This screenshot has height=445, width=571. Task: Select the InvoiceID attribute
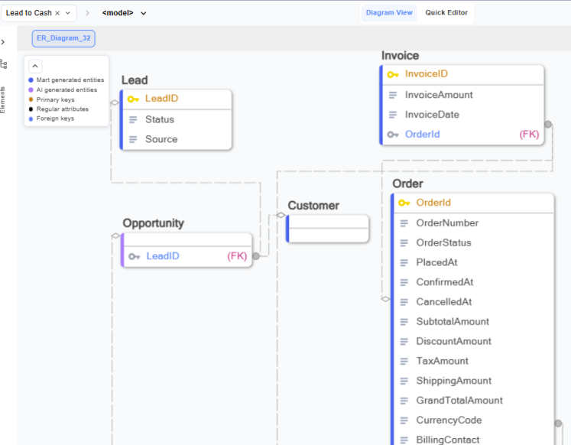[426, 74]
